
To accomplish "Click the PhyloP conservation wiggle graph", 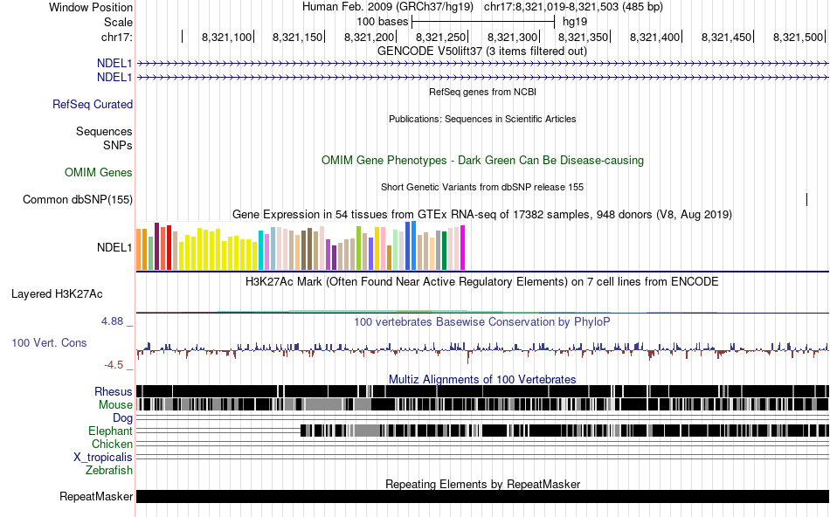I will (x=483, y=350).
